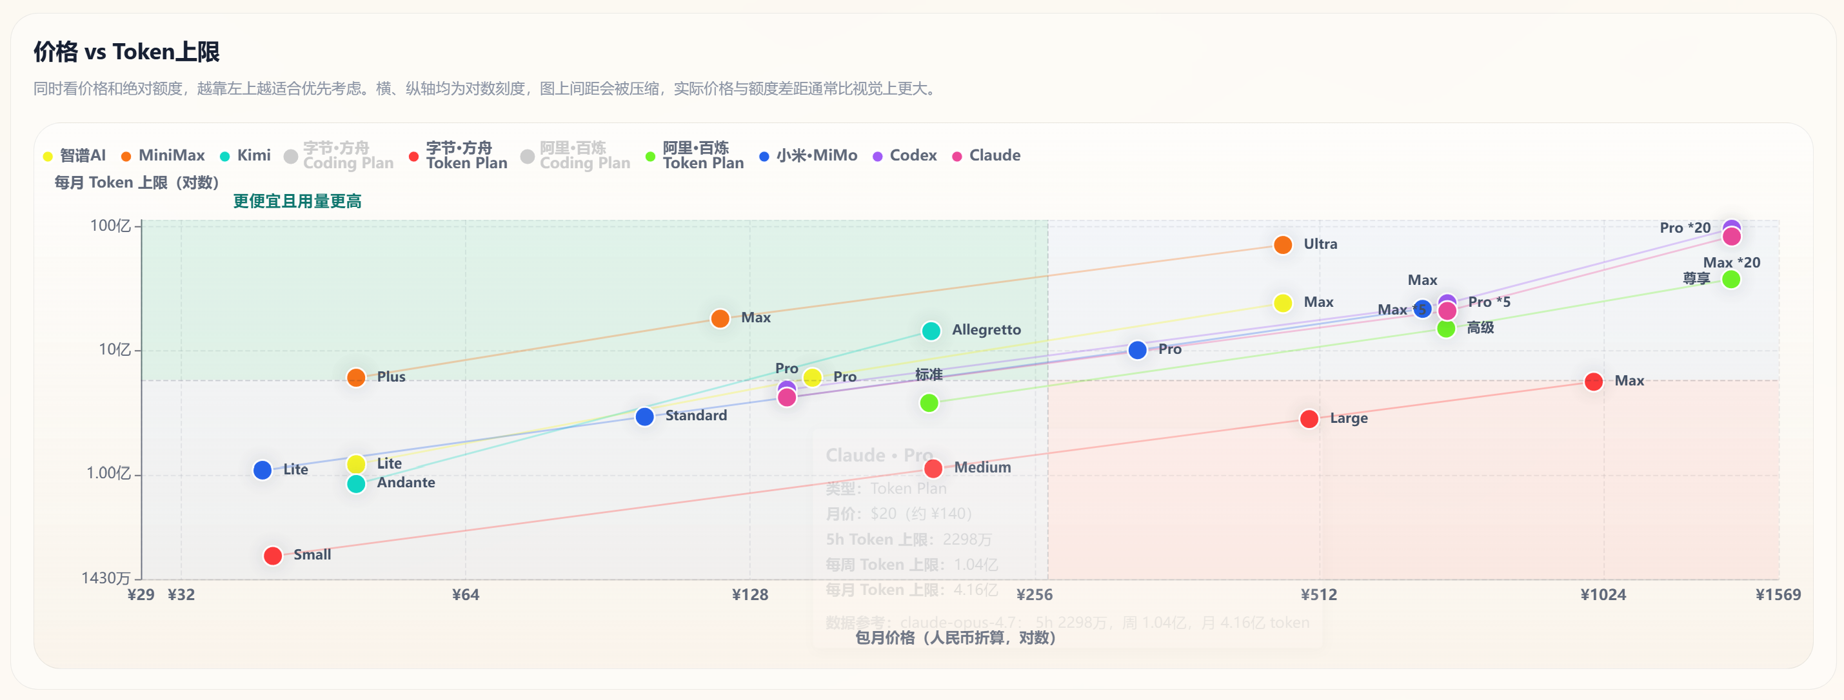The width and height of the screenshot is (1844, 700).
Task: Toggle the Kimi legend entry
Action: point(245,155)
